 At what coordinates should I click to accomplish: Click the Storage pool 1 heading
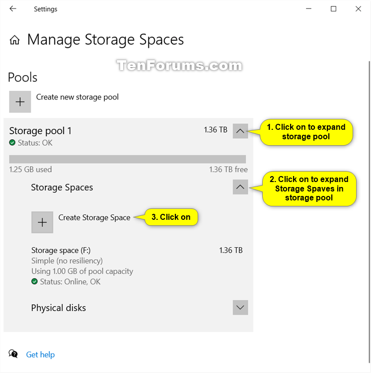point(40,131)
